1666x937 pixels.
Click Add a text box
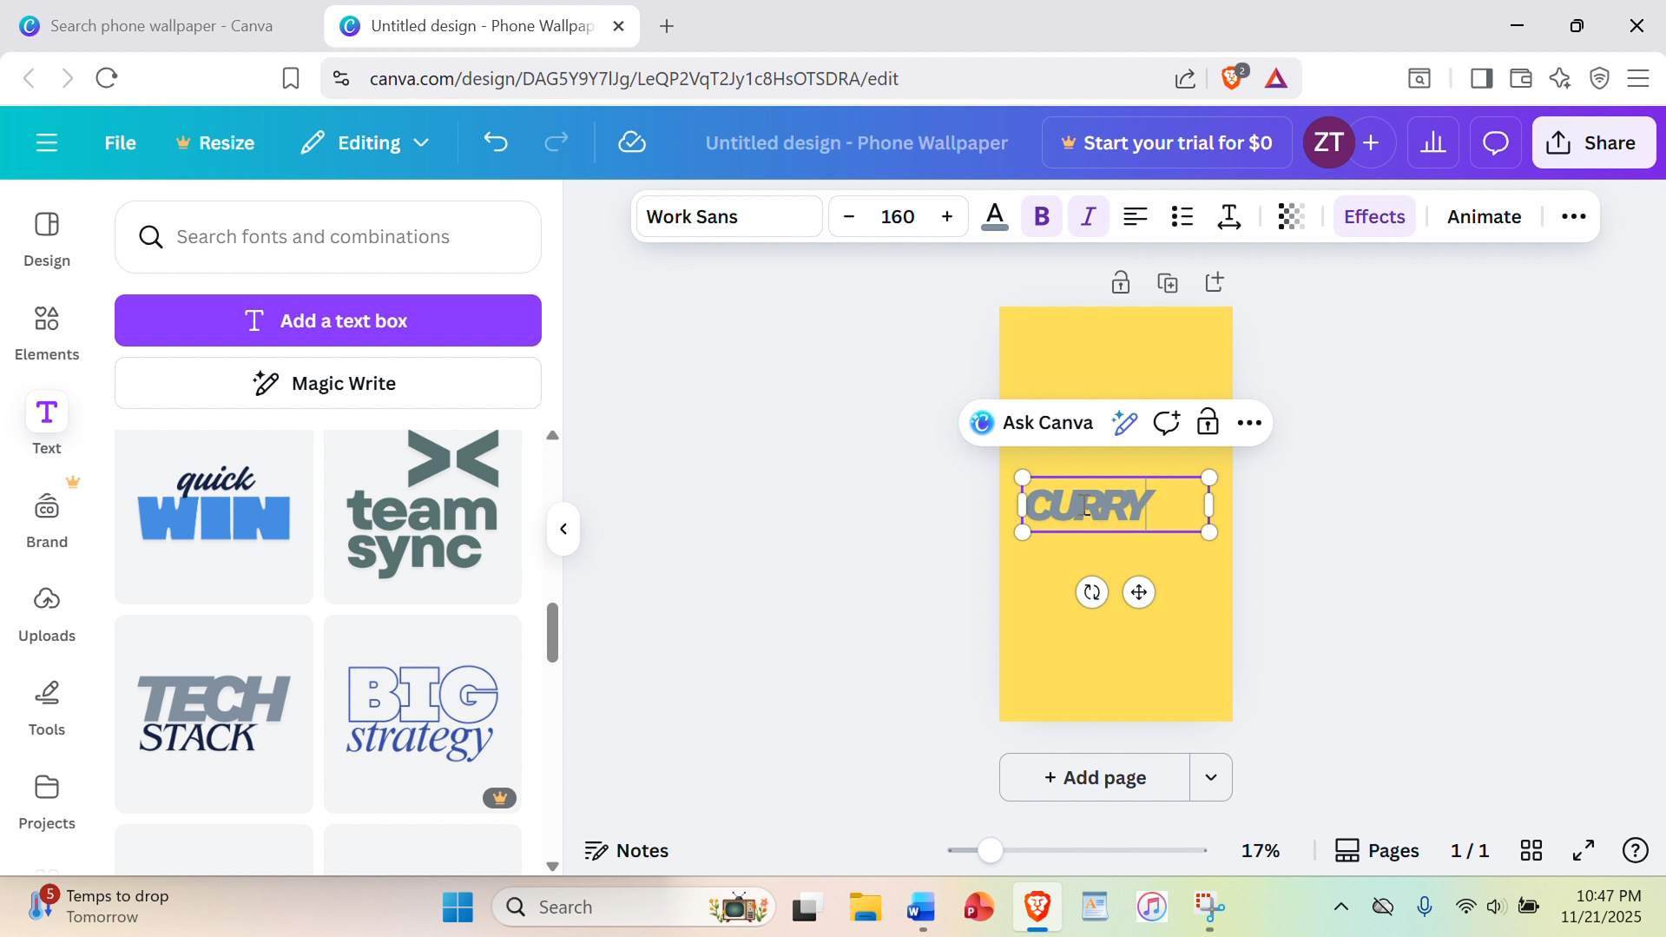[x=328, y=320]
